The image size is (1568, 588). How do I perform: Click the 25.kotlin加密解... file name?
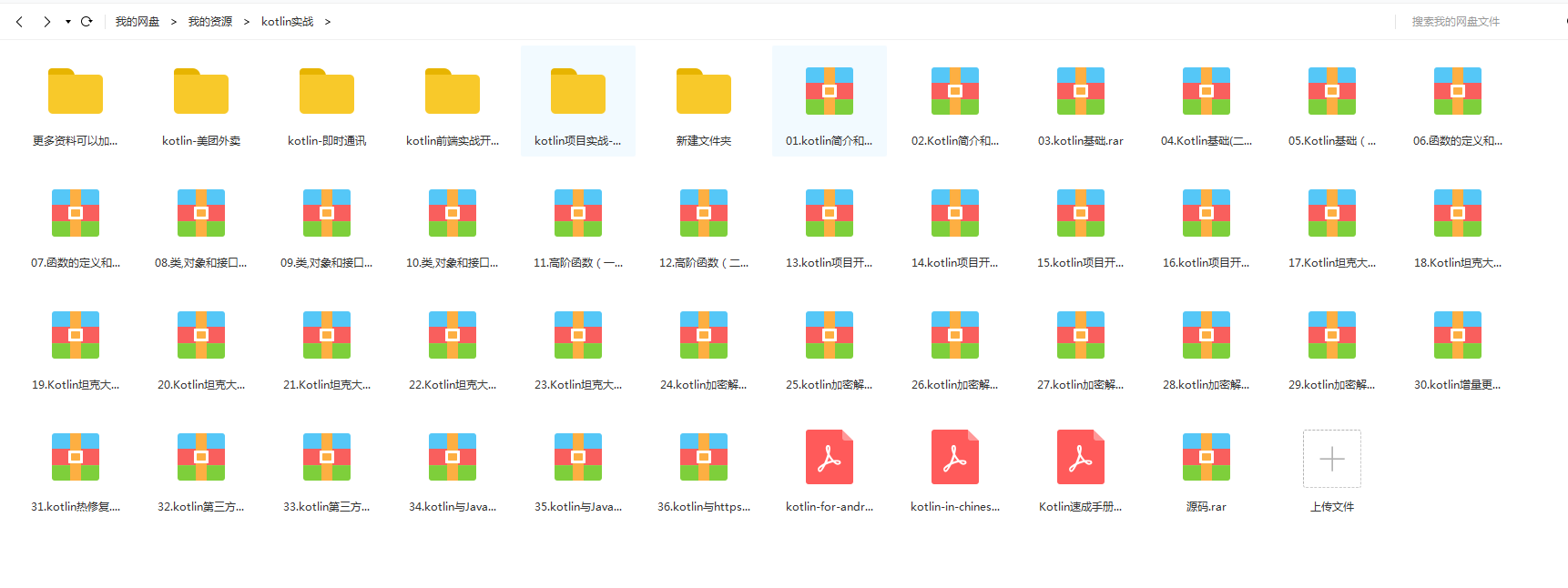[830, 385]
